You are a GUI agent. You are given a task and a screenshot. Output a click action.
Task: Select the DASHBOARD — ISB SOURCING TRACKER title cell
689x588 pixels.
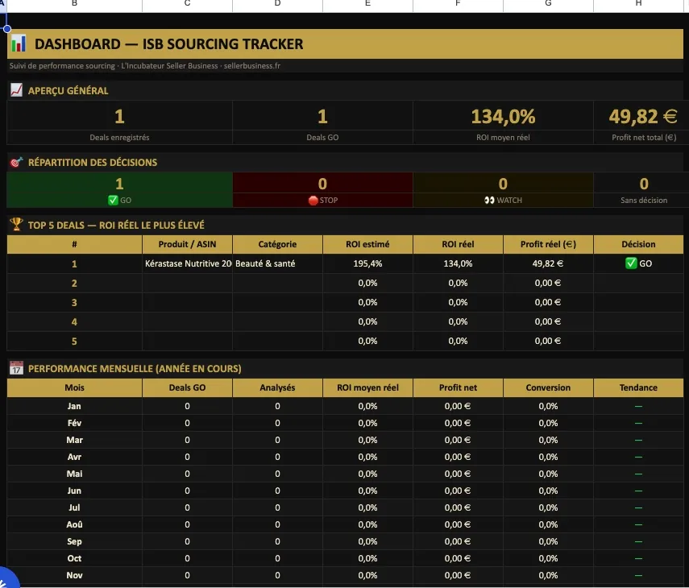point(345,44)
